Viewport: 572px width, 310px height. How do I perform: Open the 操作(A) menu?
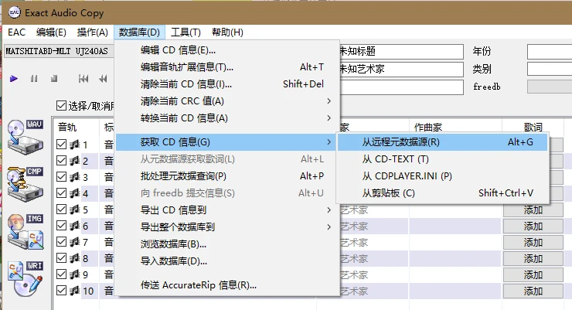[92, 32]
